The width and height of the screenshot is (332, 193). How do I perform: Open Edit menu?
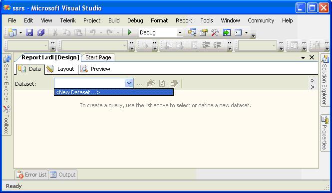(x=28, y=20)
